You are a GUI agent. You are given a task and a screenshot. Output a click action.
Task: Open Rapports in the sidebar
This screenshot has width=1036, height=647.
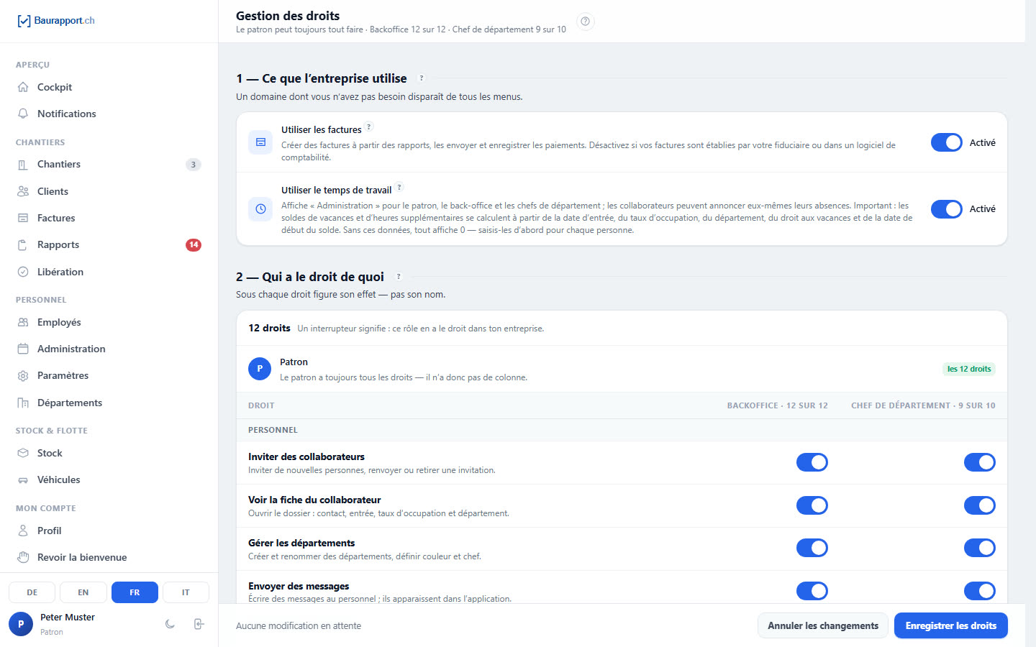[109, 244]
